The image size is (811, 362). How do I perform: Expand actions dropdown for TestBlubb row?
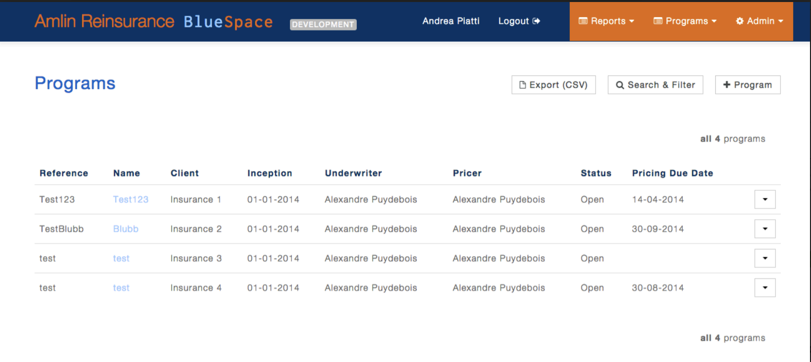(765, 229)
